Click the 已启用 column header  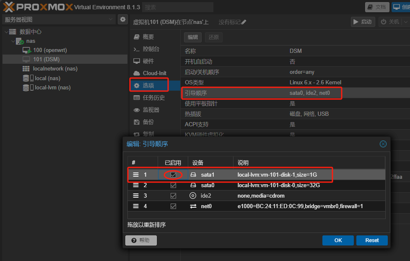point(173,162)
